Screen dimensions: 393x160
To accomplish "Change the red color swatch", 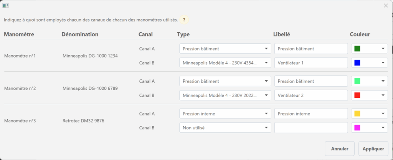I will click(x=369, y=95).
